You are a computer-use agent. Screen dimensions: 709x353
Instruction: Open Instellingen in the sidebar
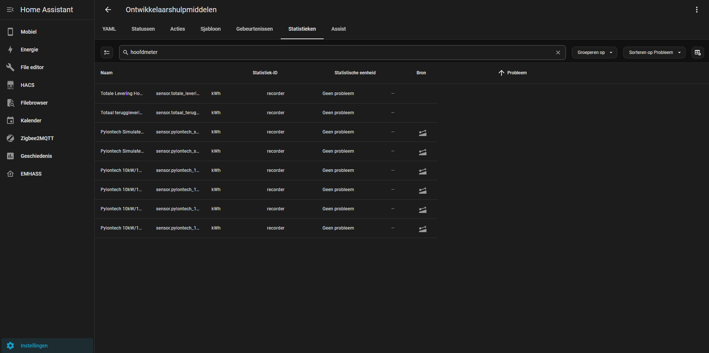pos(47,346)
